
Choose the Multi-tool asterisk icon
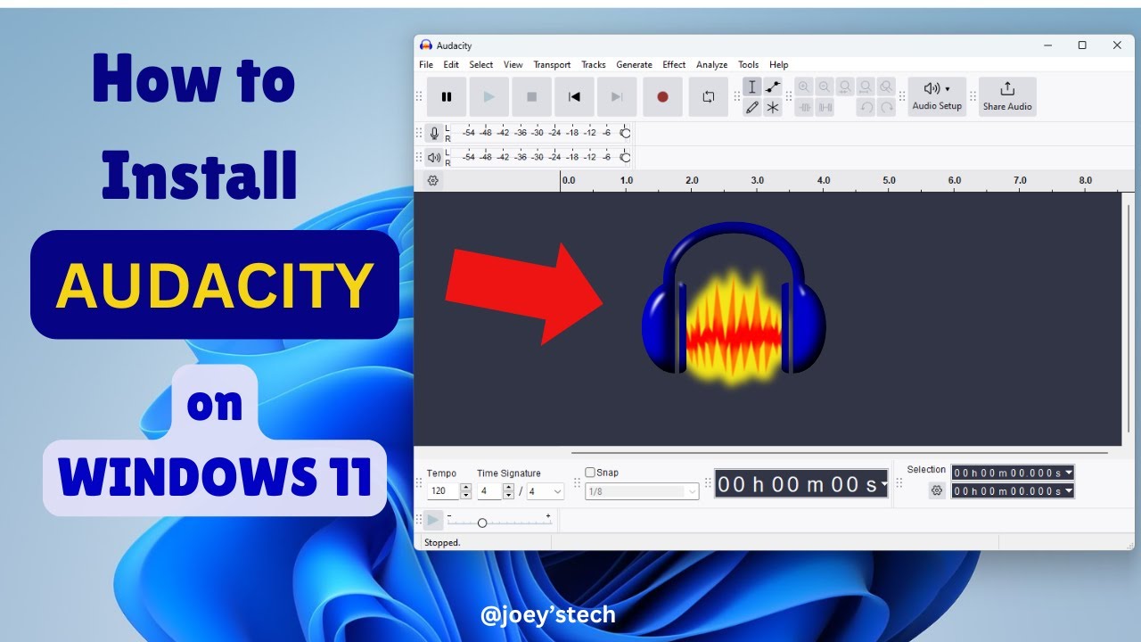pyautogui.click(x=773, y=107)
